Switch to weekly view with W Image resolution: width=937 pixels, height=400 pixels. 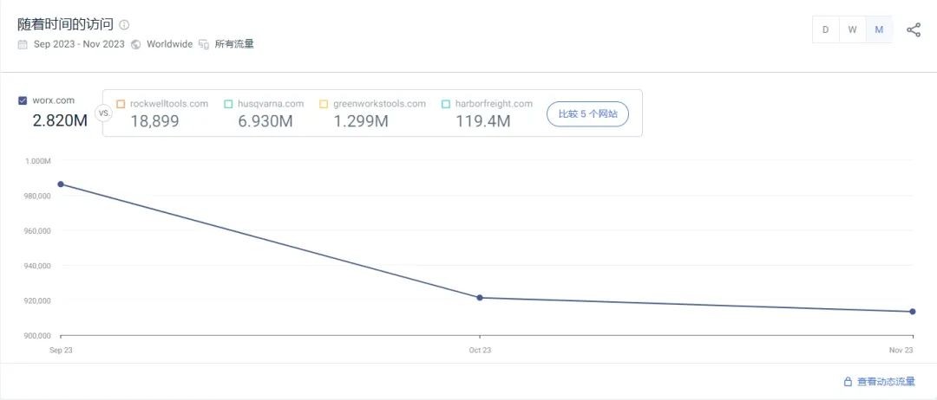(x=852, y=29)
